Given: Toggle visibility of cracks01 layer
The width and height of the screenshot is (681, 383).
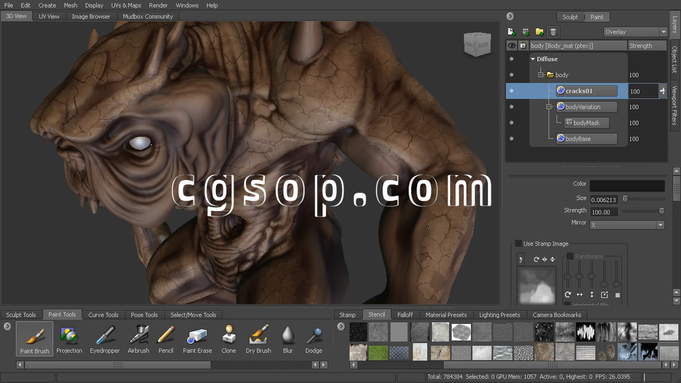Looking at the screenshot, I should (511, 91).
